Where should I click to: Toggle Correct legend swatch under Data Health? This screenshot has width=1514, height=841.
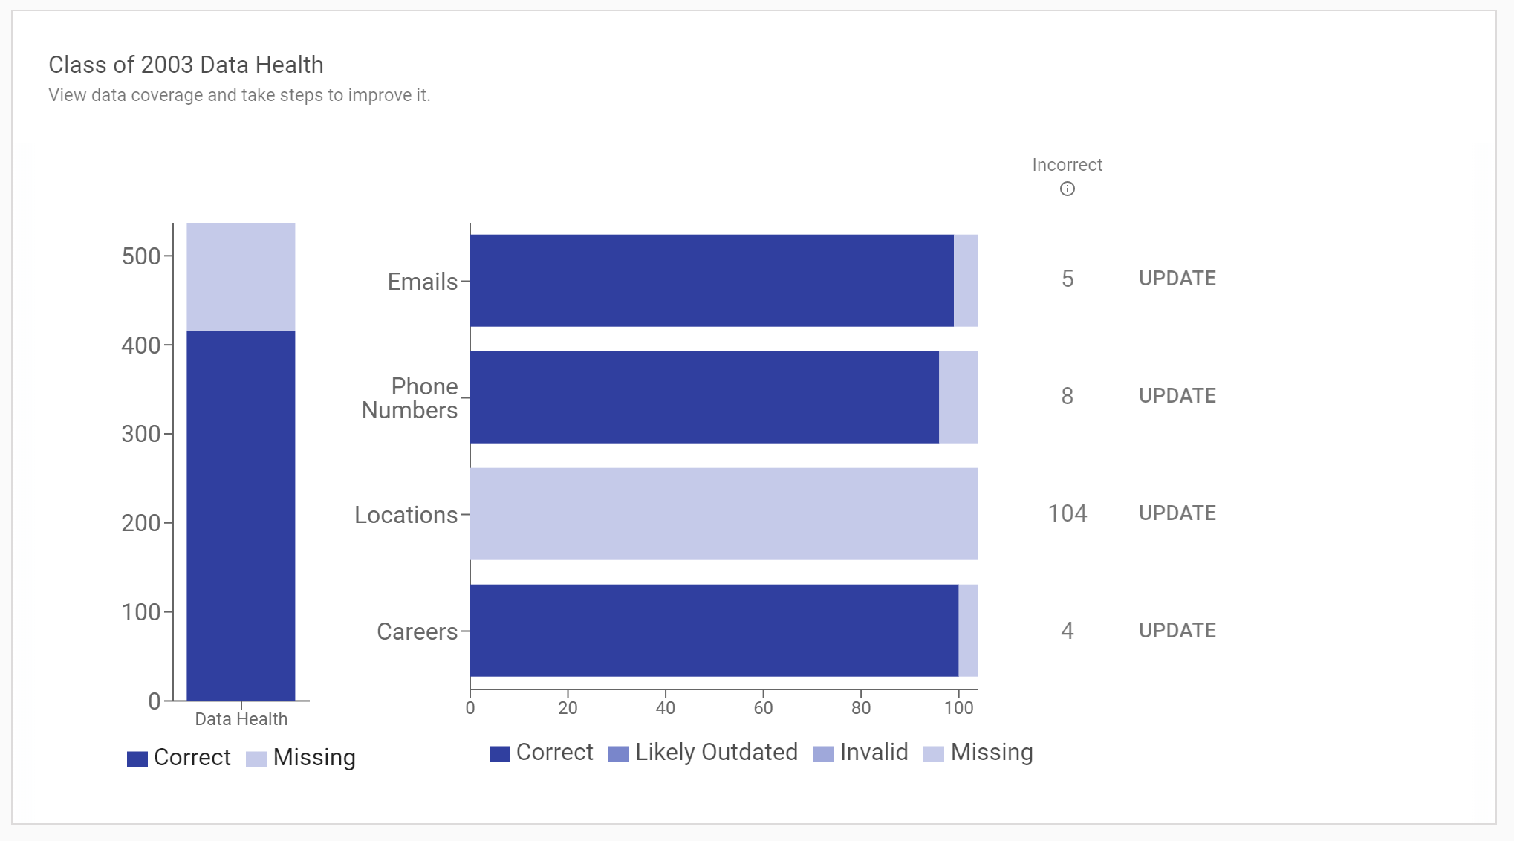(x=137, y=759)
